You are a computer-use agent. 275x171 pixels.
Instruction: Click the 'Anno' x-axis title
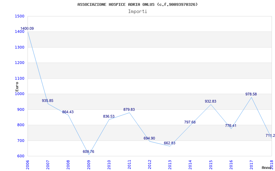coord(266,168)
